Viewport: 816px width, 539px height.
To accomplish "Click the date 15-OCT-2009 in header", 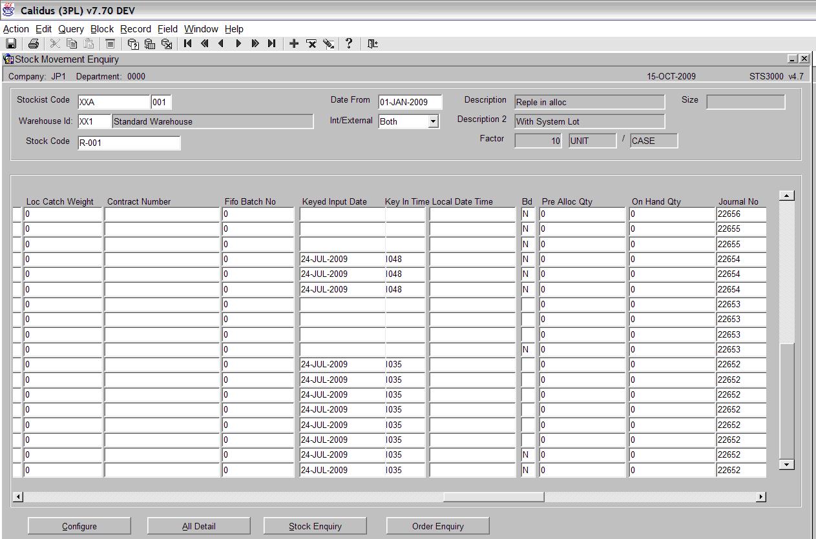I will click(671, 76).
